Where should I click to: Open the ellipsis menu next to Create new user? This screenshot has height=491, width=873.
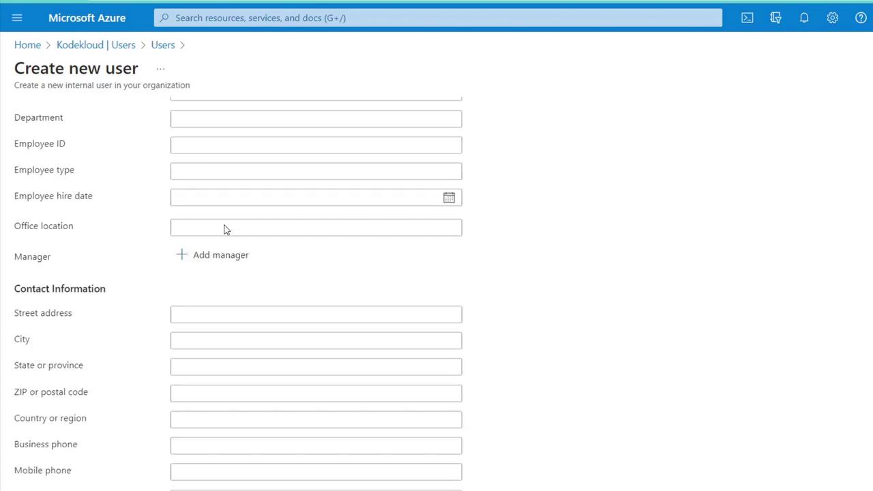[160, 69]
